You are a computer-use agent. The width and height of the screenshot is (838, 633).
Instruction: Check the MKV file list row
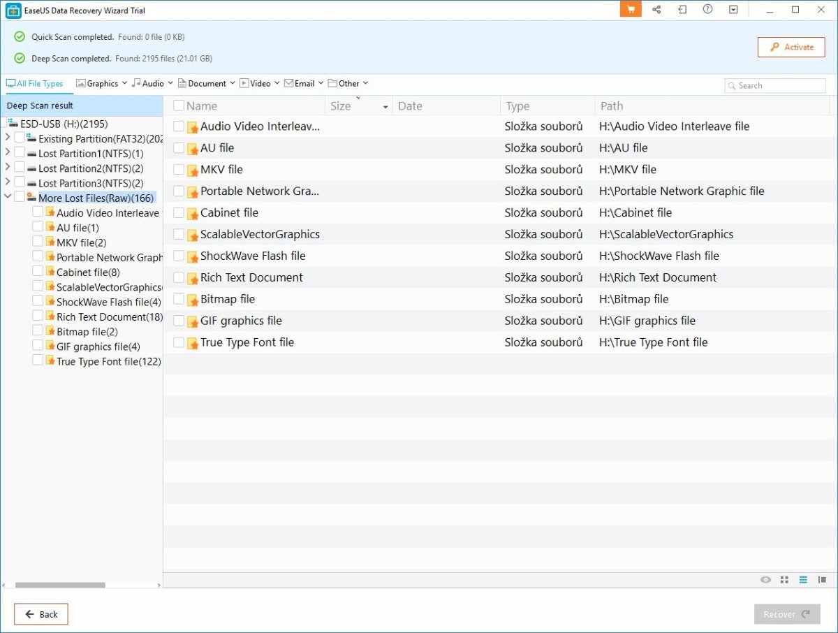[179, 170]
